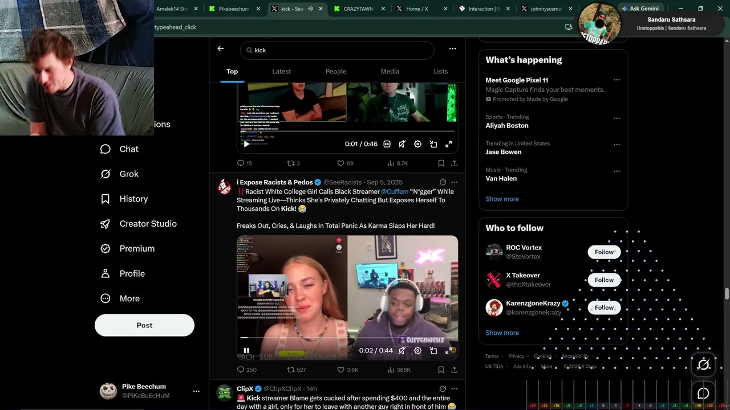Switch to the Lists search tab
Image resolution: width=730 pixels, height=410 pixels.
coord(441,72)
